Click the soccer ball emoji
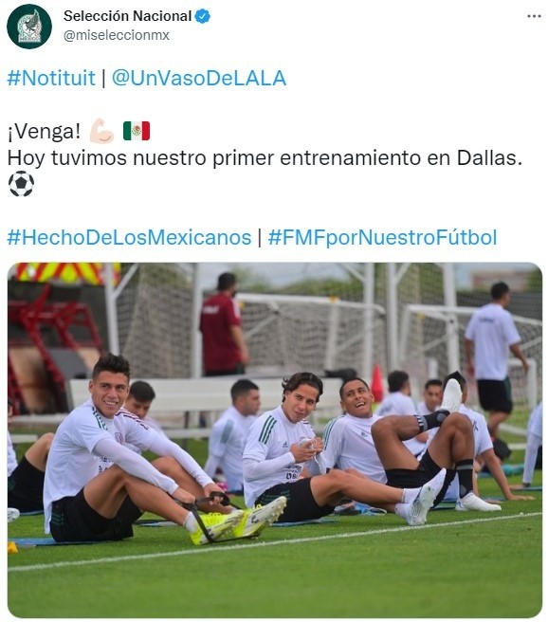Viewport: 548px width, 622px height. point(21,184)
